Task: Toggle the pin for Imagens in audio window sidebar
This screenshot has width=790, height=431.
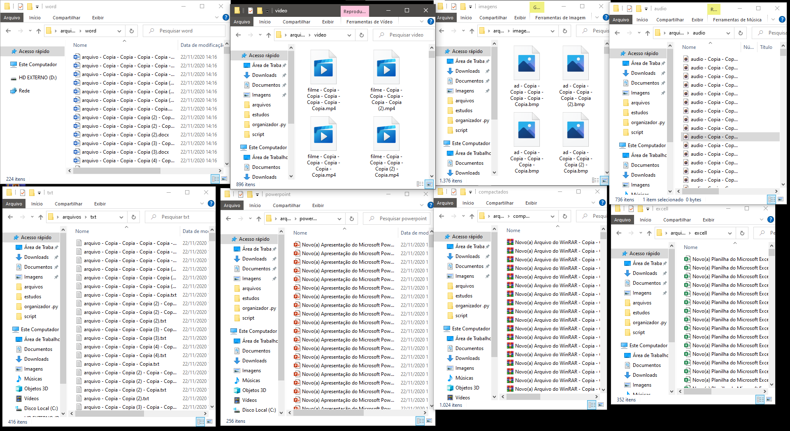Action: point(663,93)
